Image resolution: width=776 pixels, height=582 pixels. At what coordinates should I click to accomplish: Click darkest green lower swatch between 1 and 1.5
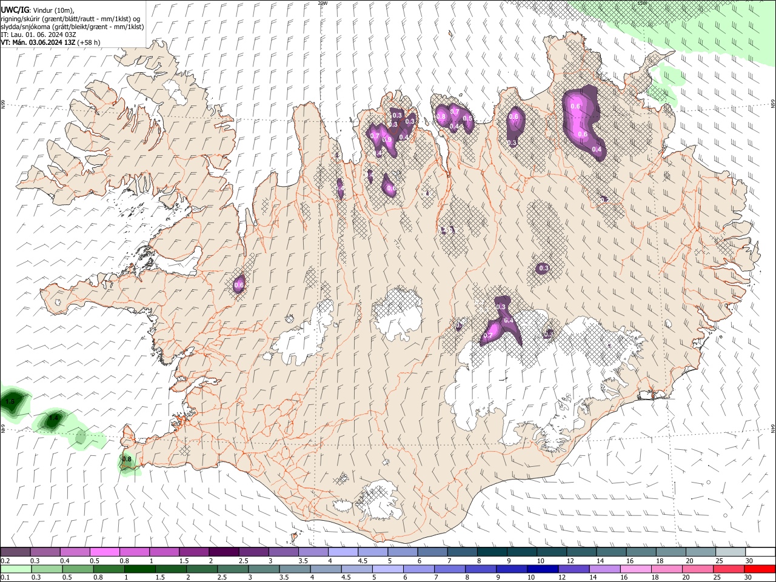[140, 569]
